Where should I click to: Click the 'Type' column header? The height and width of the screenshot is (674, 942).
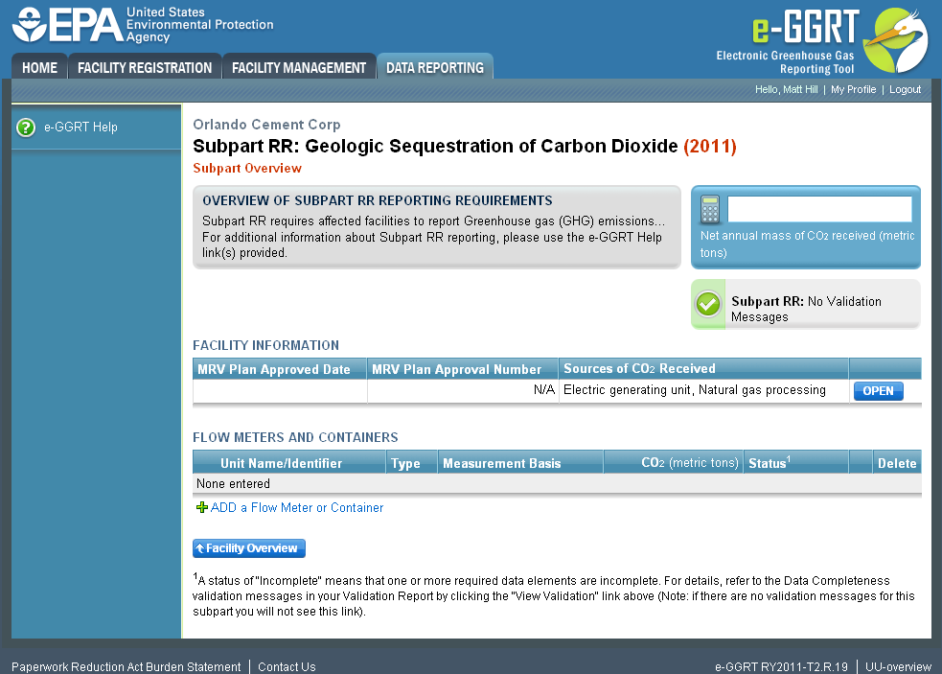411,463
